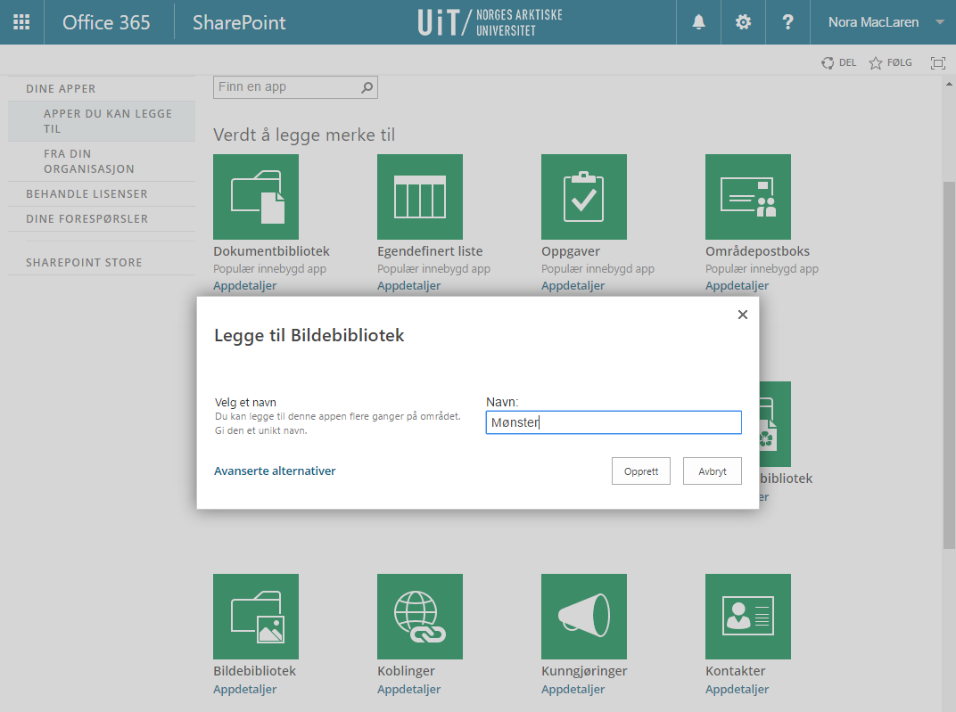Expand Avanserte alternativer in the dialog
This screenshot has height=712, width=956.
[x=275, y=471]
